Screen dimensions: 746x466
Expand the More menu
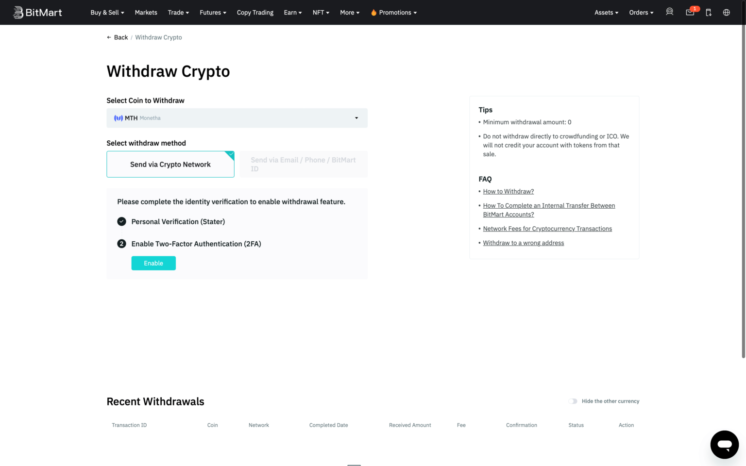coord(350,13)
